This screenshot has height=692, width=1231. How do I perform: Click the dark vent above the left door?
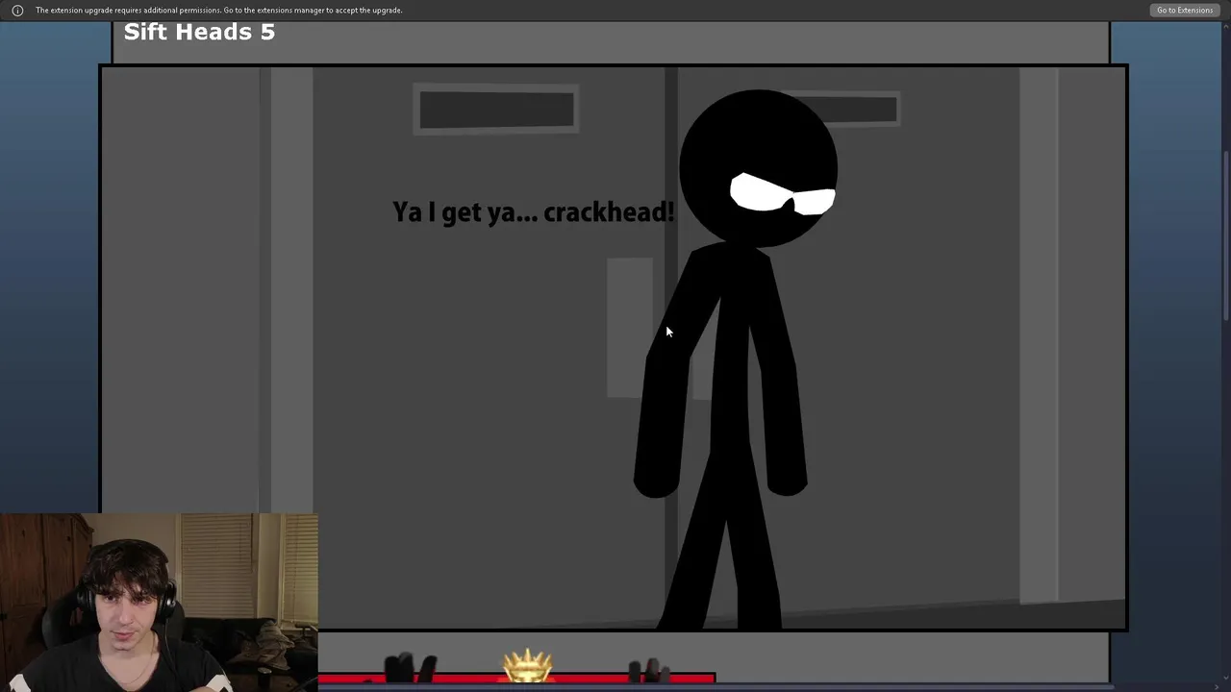point(496,110)
